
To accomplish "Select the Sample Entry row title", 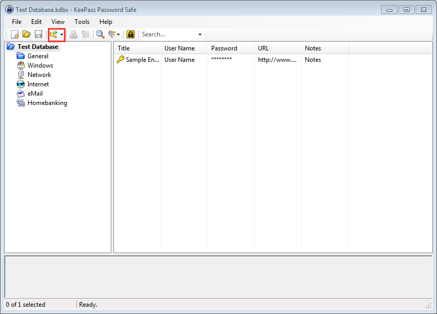I will [x=143, y=60].
